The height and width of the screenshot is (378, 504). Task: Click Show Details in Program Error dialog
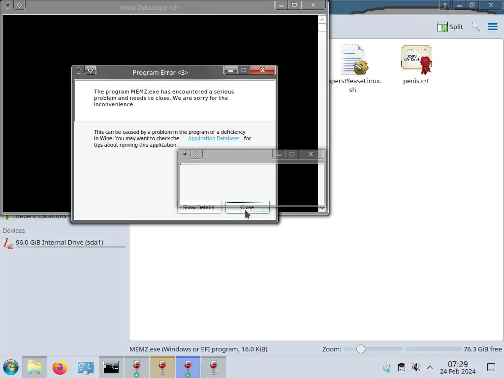coord(199,208)
